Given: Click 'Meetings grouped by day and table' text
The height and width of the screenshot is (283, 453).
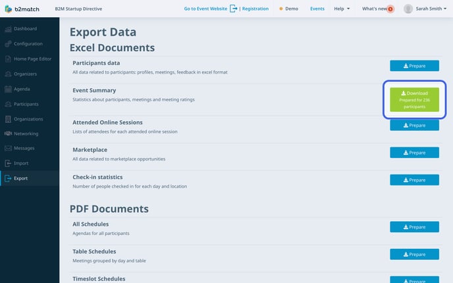Looking at the screenshot, I should pos(109,261).
